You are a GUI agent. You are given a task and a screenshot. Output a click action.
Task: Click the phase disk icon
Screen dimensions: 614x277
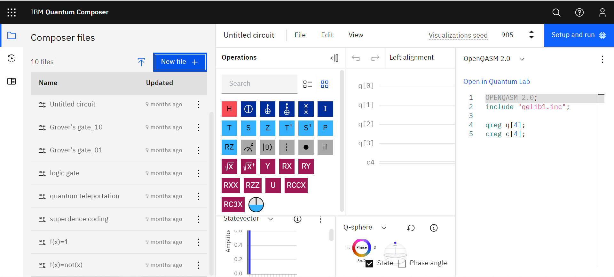click(256, 205)
